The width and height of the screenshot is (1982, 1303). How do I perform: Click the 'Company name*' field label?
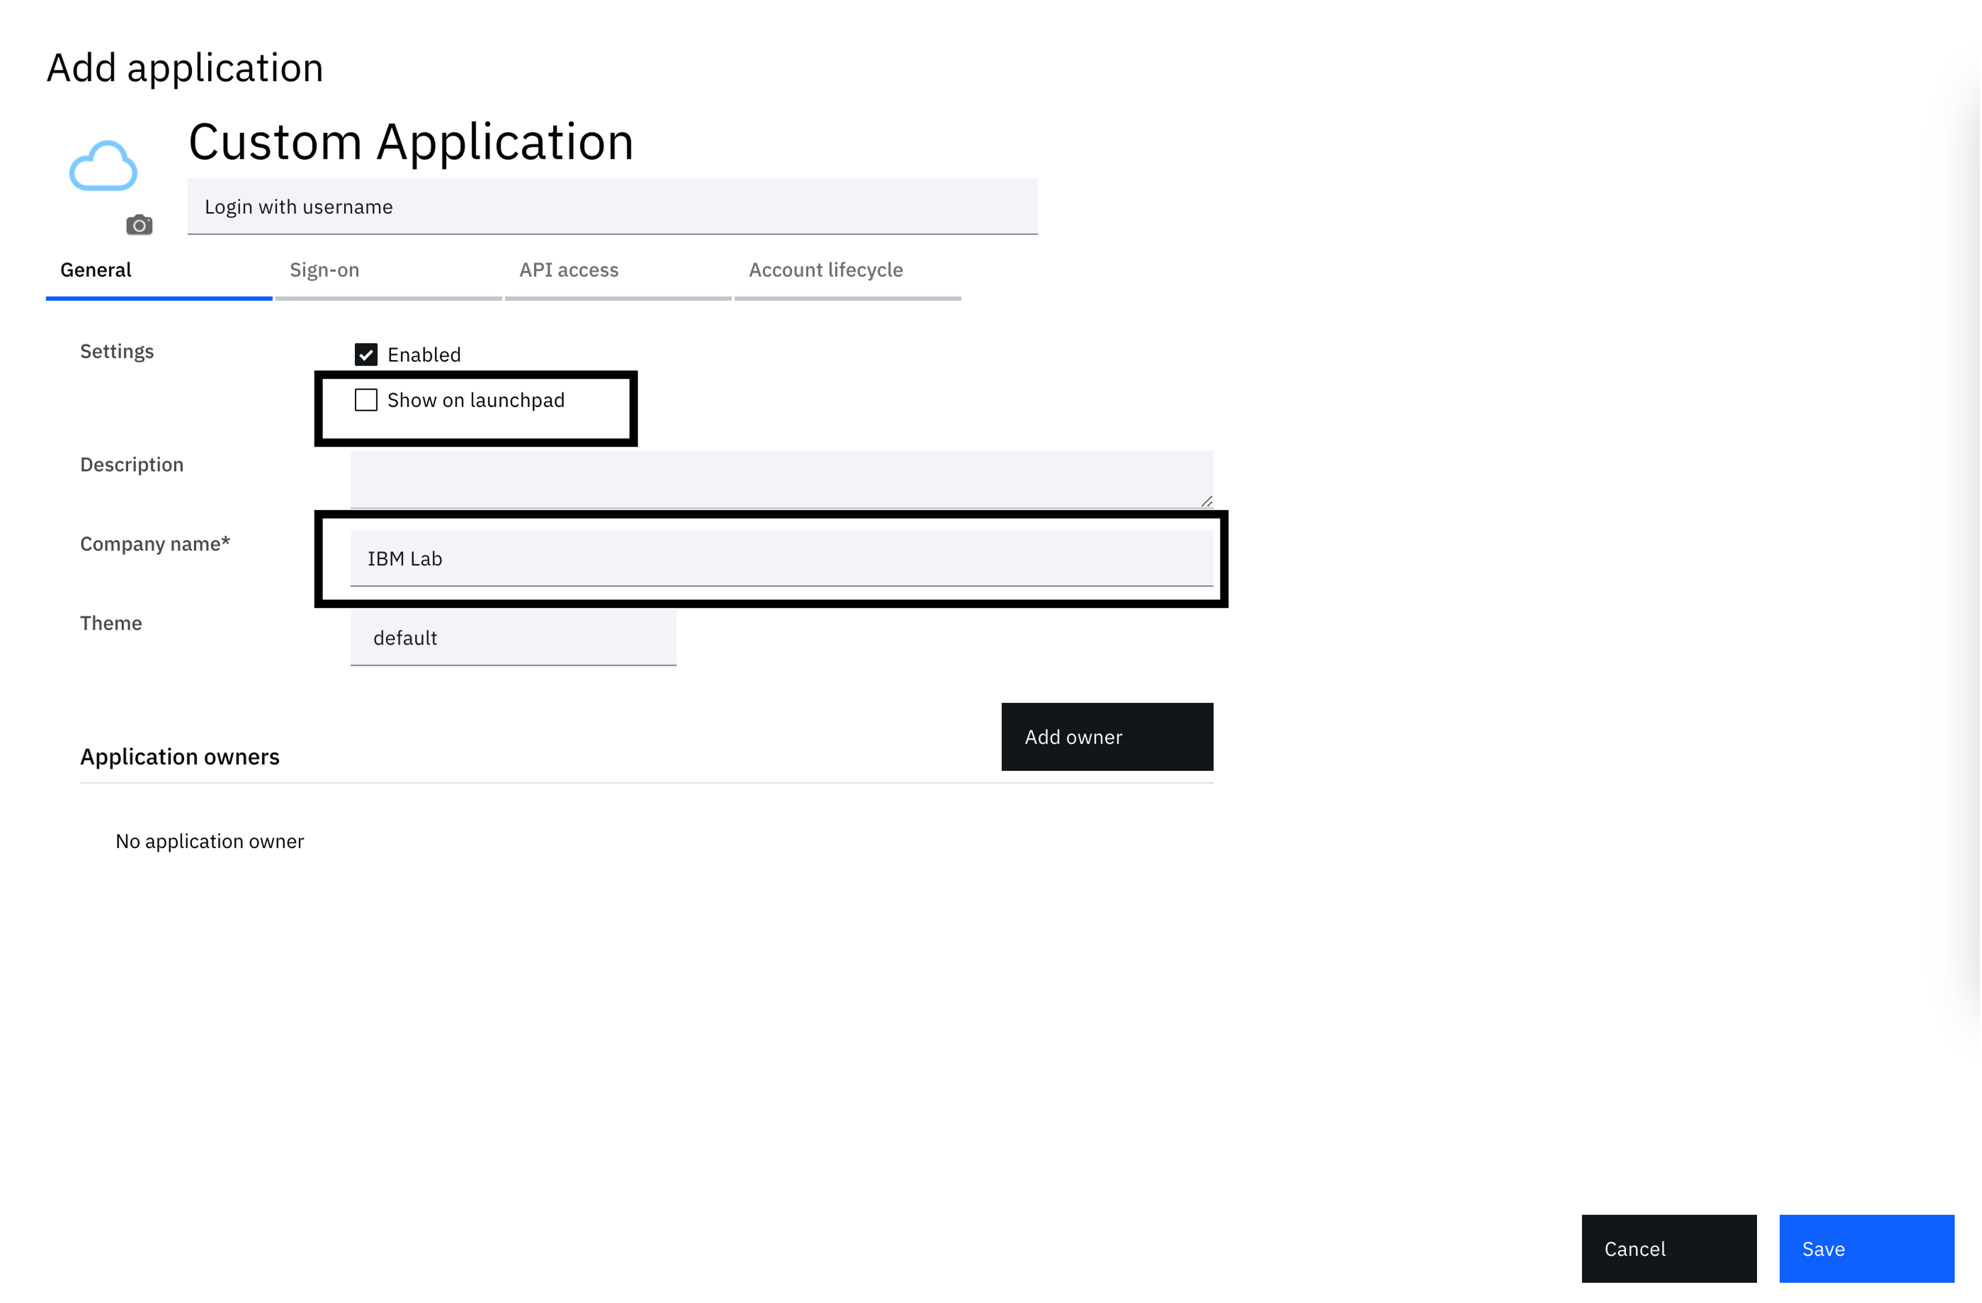(155, 544)
